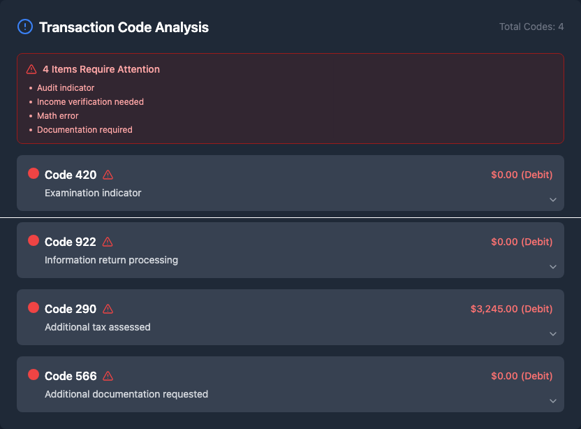Expand the Code 420 row chevron
The image size is (581, 429).
[553, 200]
